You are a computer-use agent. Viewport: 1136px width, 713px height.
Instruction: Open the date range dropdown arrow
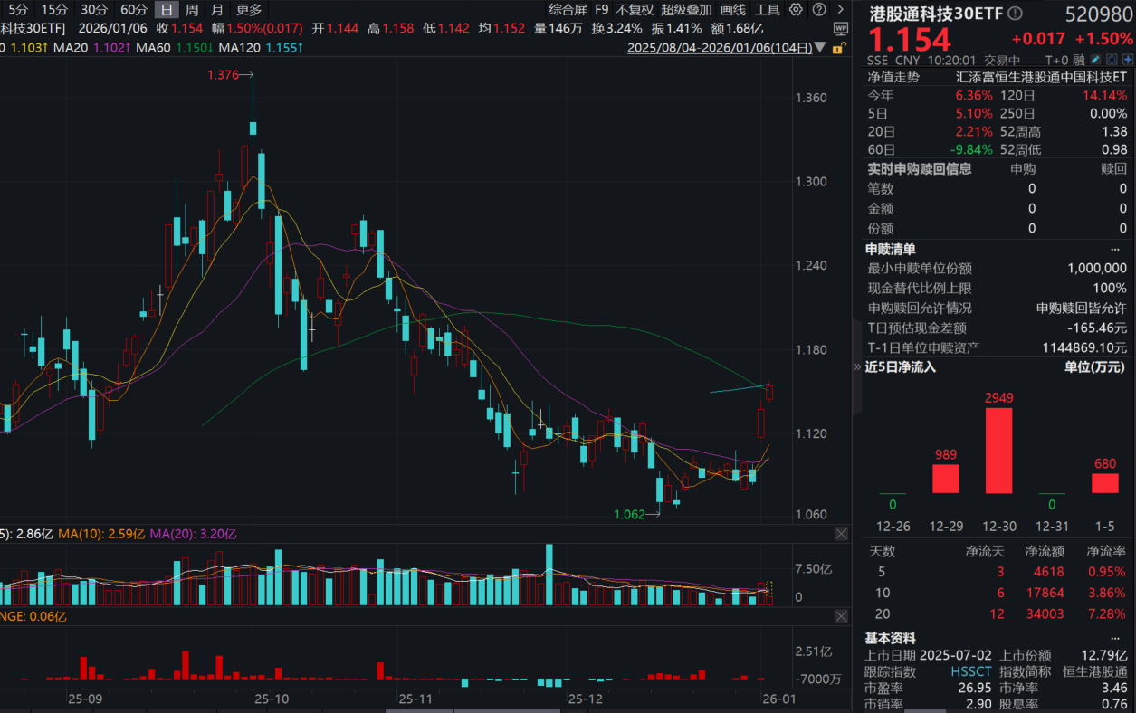click(819, 47)
